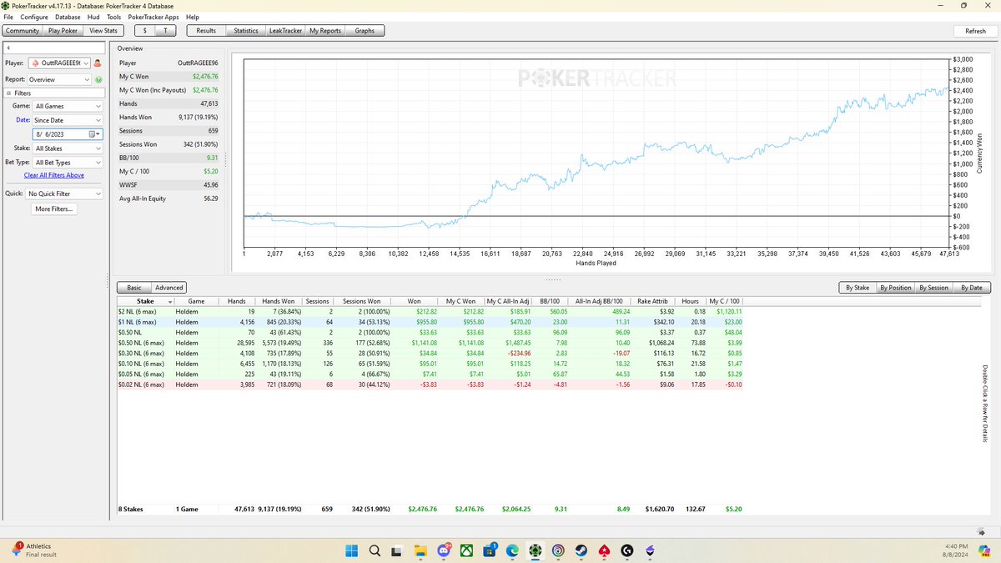Open the All Games dropdown

(67, 106)
